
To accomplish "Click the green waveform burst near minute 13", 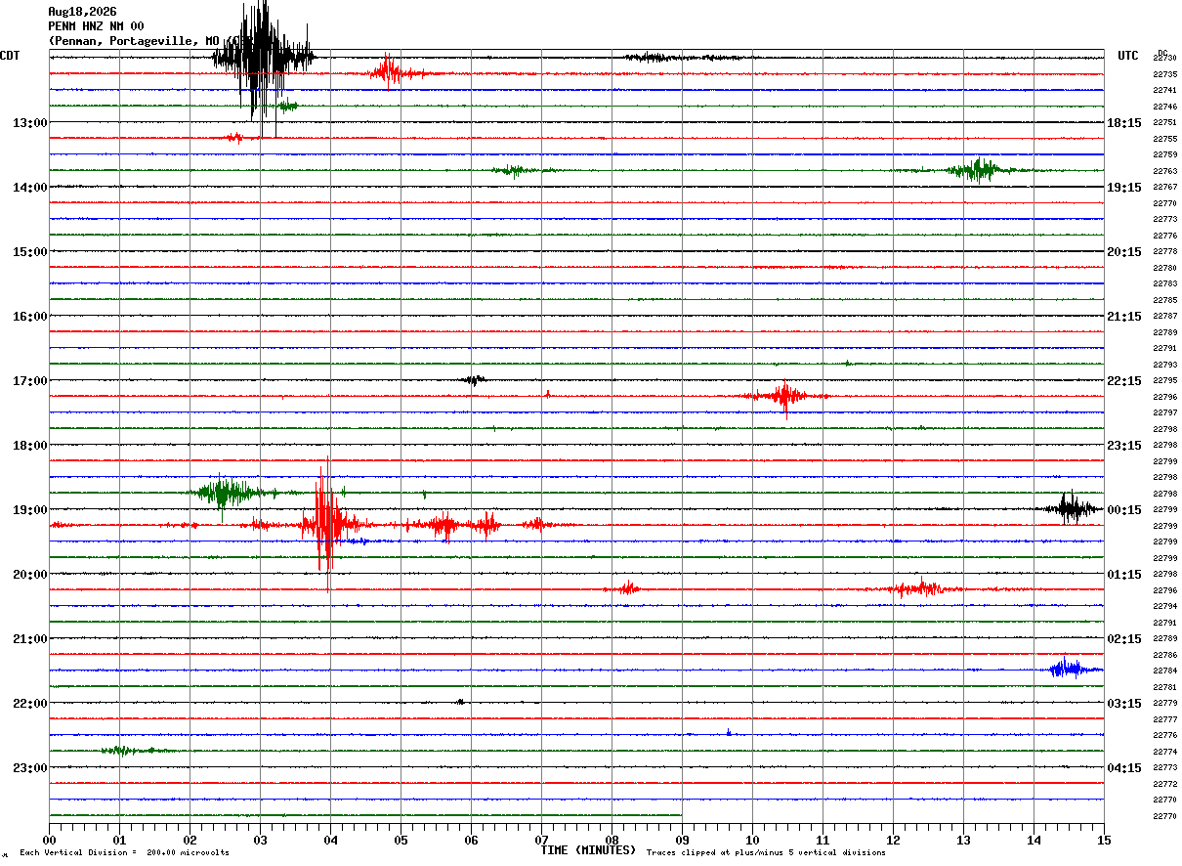I will 977,170.
